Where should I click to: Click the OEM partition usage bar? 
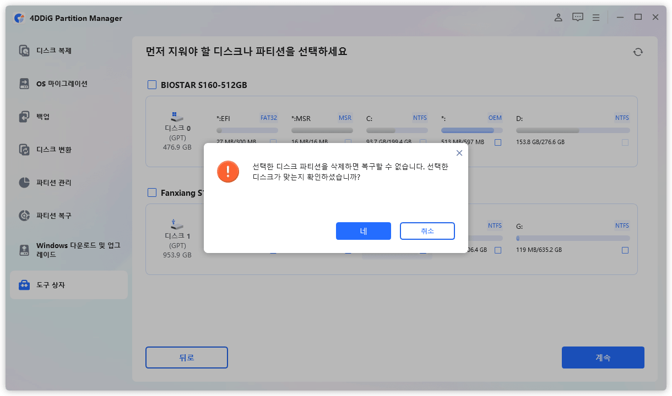coord(472,130)
